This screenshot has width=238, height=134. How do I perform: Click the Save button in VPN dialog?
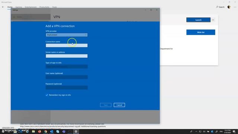click(x=106, y=105)
